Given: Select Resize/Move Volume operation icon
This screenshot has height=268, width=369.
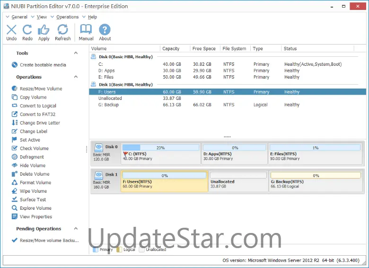Looking at the screenshot, I should [15, 89].
